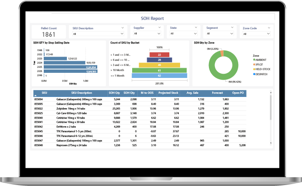The image size is (302, 186).
Task: Click the SOH Report title
Action: click(x=152, y=19)
